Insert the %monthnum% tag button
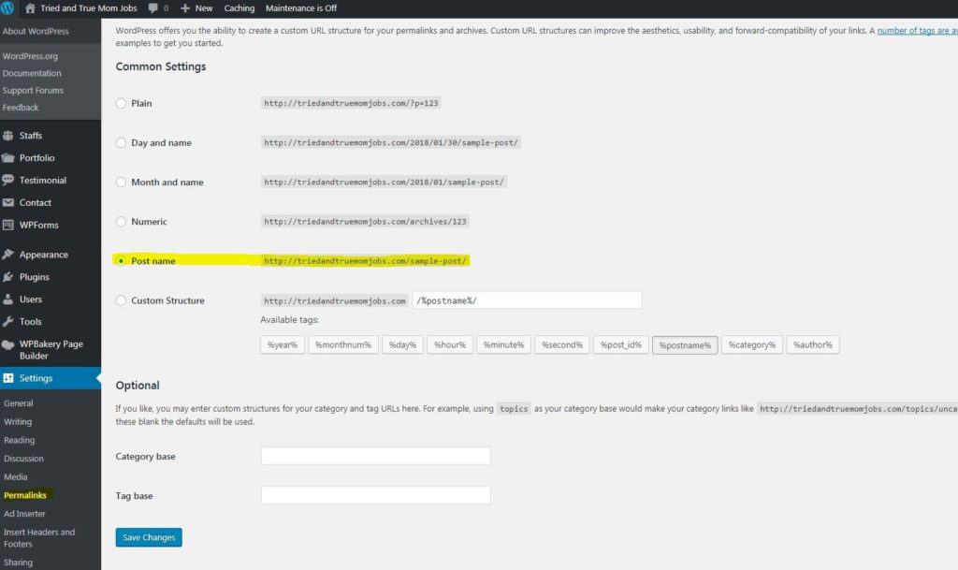The image size is (958, 570). coord(343,344)
